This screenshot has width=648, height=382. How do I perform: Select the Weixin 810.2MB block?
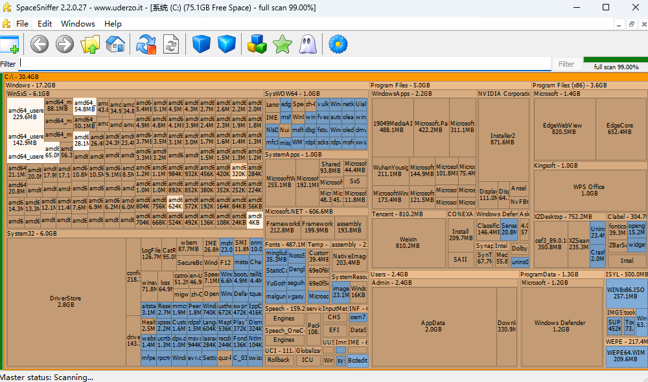pyautogui.click(x=408, y=242)
